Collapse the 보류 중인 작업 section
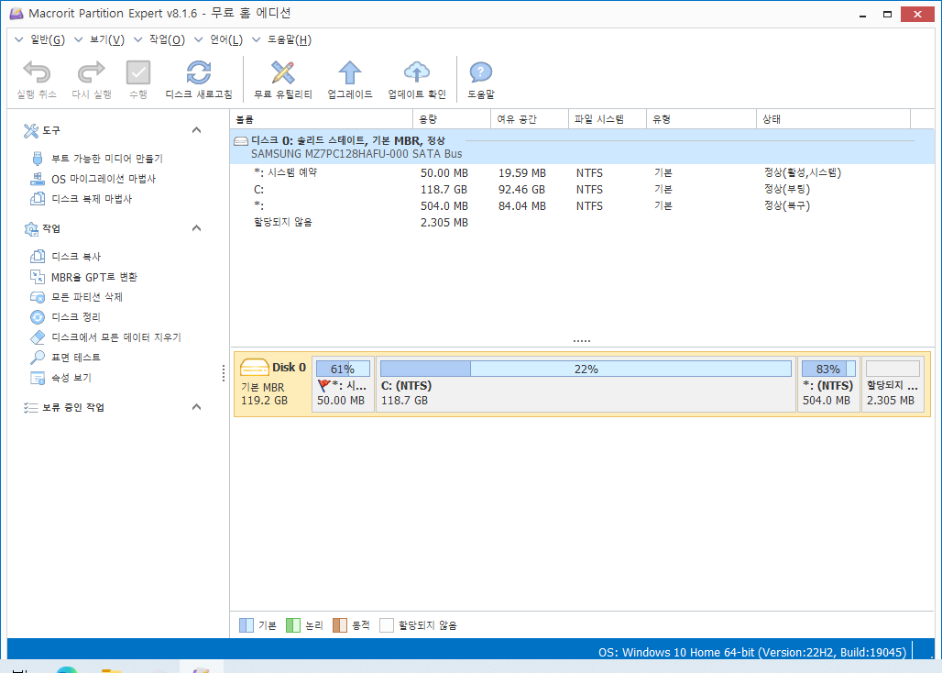 [196, 407]
